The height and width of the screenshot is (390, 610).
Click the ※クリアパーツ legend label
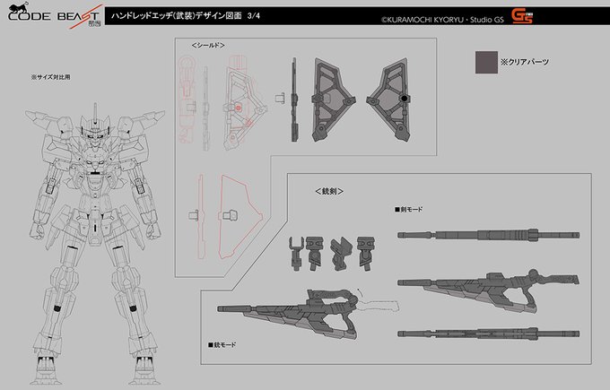[525, 62]
